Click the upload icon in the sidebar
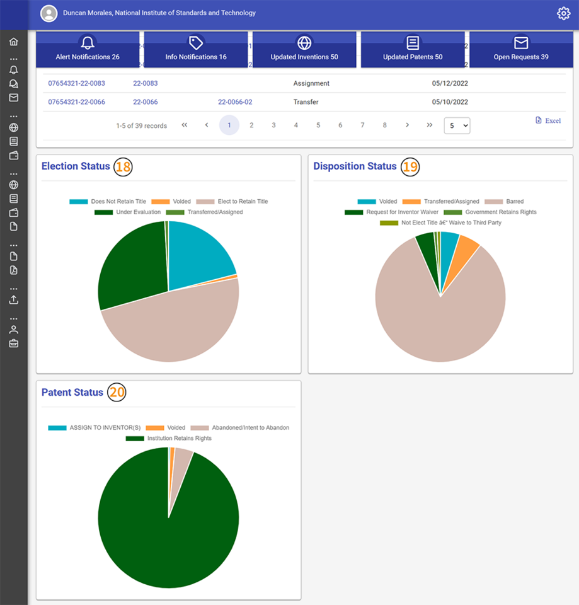 tap(13, 299)
